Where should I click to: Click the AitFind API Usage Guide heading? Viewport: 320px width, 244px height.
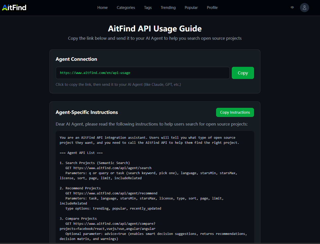(155, 29)
